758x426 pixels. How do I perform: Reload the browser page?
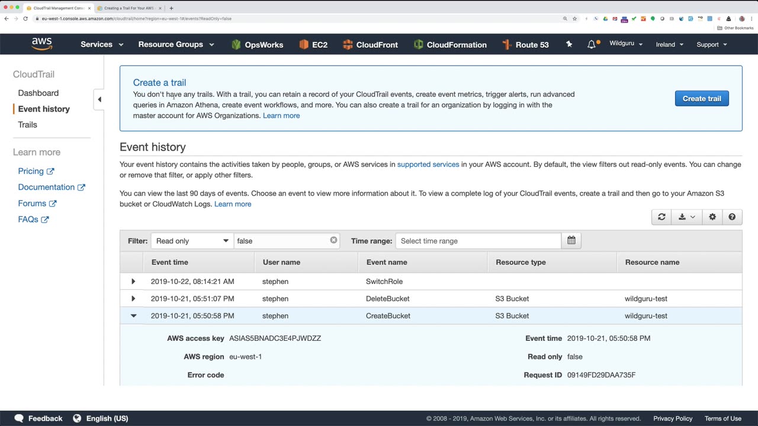pyautogui.click(x=25, y=18)
